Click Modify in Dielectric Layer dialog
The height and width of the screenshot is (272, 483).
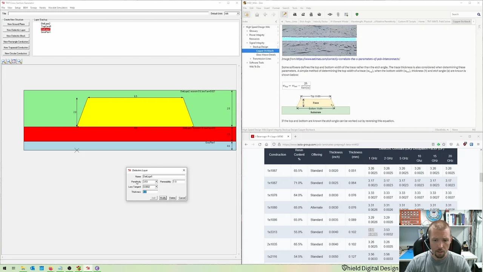(163, 198)
